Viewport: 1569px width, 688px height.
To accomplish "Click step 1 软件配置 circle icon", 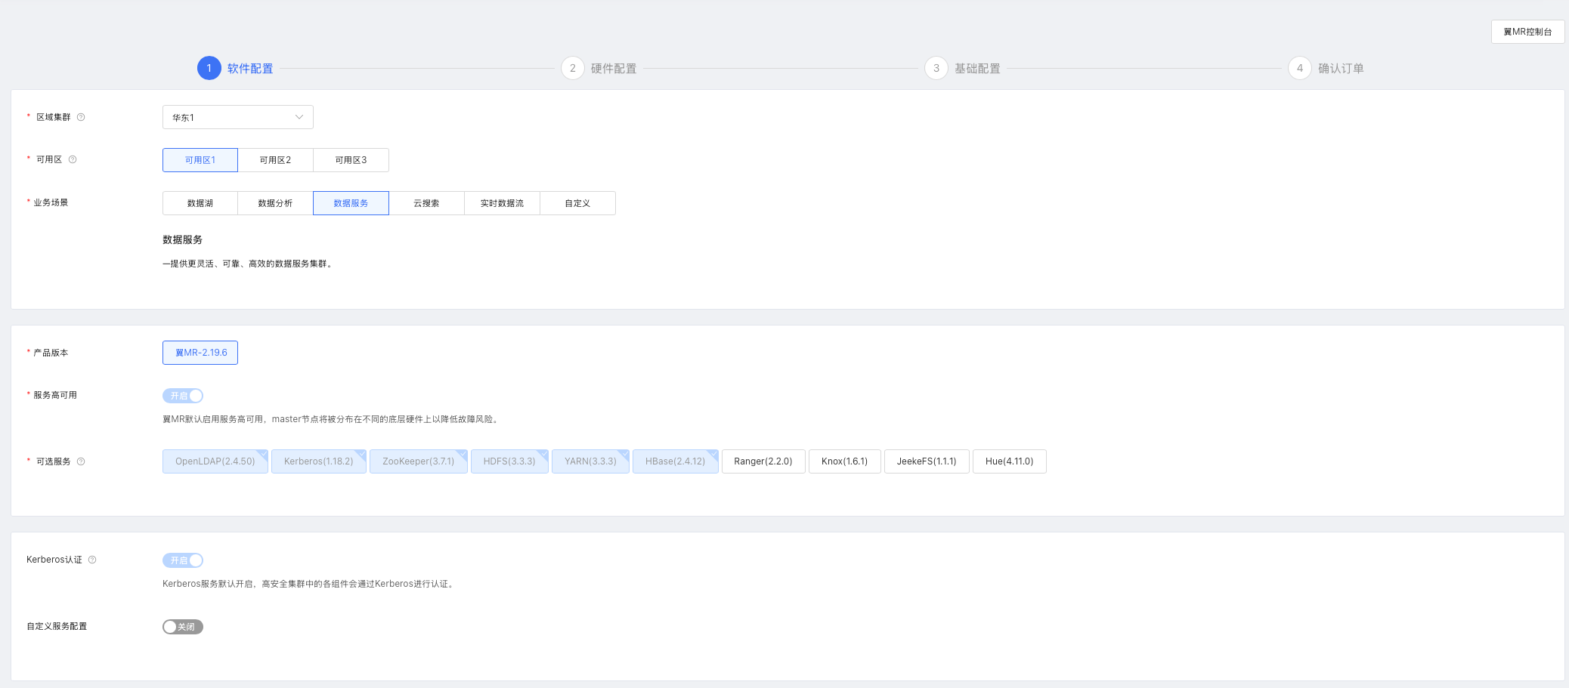I will [x=209, y=68].
